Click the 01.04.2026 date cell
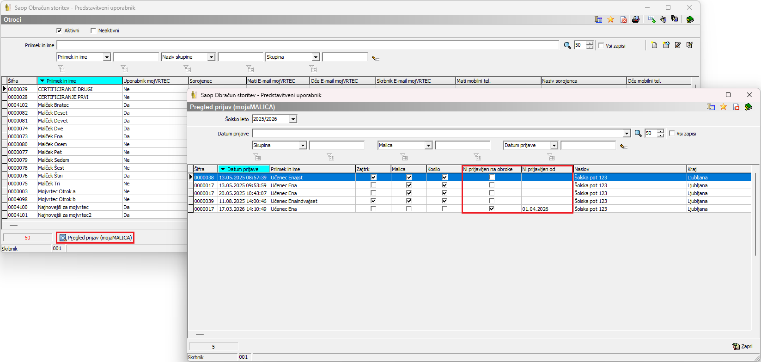761x362 pixels. (x=547, y=209)
